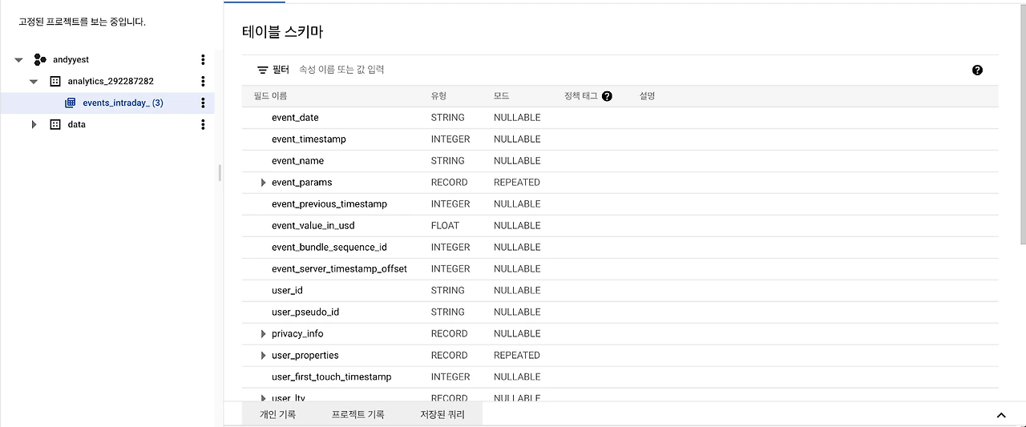Click REPEATED mode of event_params
Viewport: 1026px width, 427px height.
(x=517, y=183)
